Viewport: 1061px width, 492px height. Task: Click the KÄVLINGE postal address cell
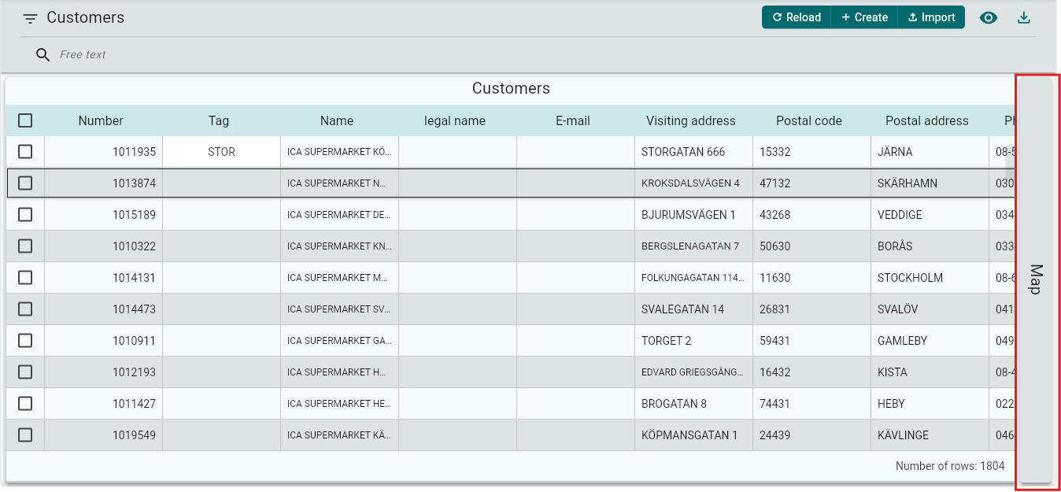930,435
